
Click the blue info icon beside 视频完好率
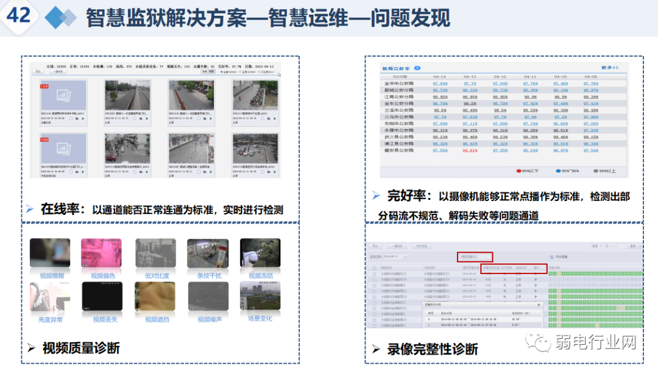click(417, 68)
